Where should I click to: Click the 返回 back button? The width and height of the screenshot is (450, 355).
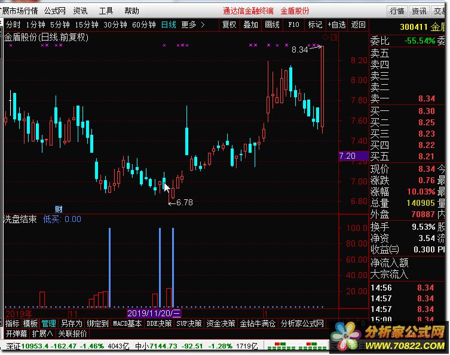click(x=358, y=25)
